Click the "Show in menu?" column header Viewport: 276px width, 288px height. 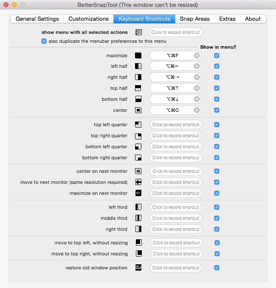218,47
